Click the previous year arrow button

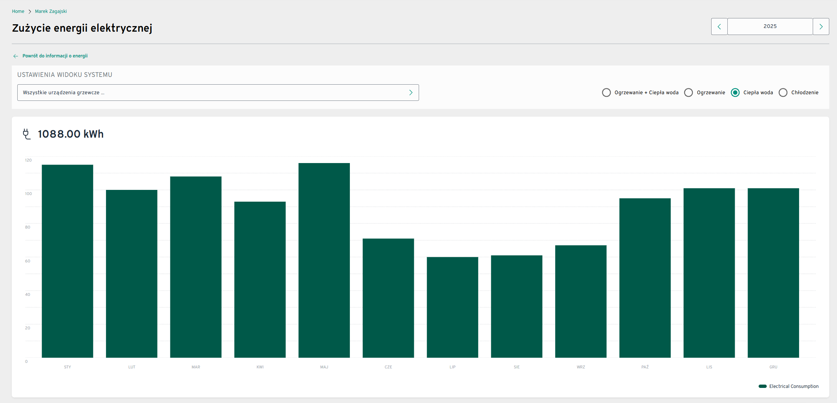click(719, 26)
